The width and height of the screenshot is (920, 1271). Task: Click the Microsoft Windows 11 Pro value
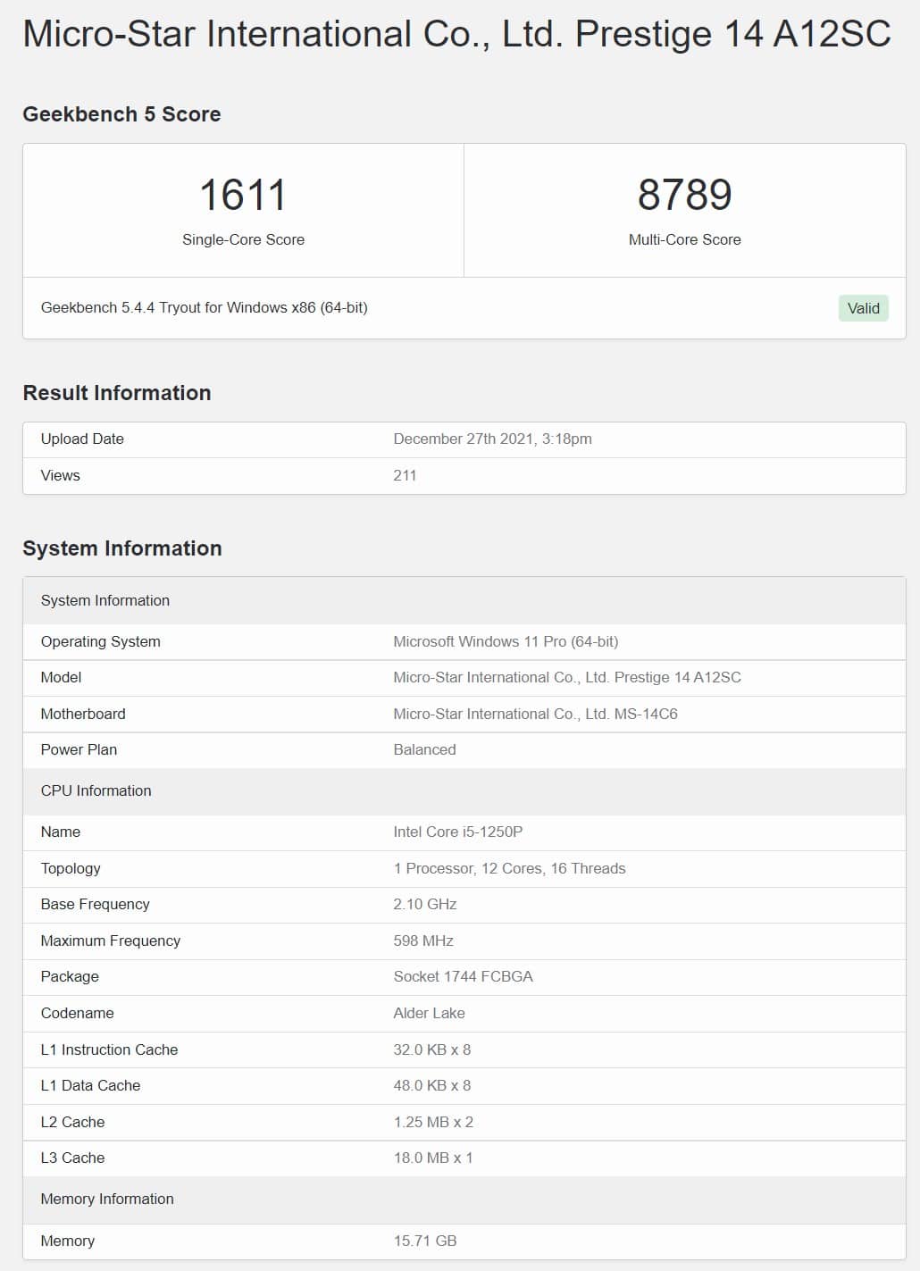pyautogui.click(x=506, y=641)
